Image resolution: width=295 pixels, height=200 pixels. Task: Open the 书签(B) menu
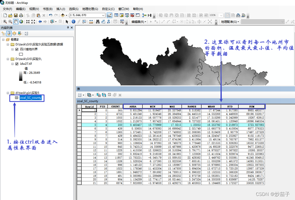pos(47,9)
